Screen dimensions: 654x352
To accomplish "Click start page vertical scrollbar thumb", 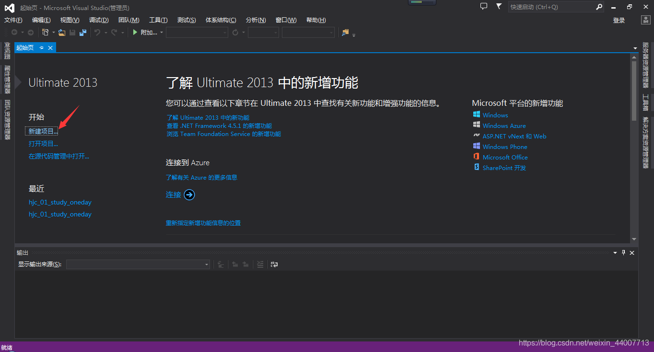I will tap(634, 91).
